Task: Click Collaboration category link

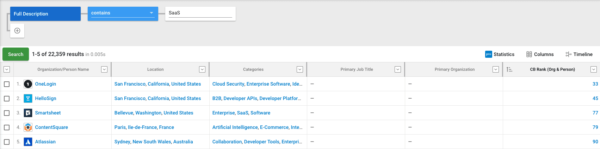Action: 227,142
